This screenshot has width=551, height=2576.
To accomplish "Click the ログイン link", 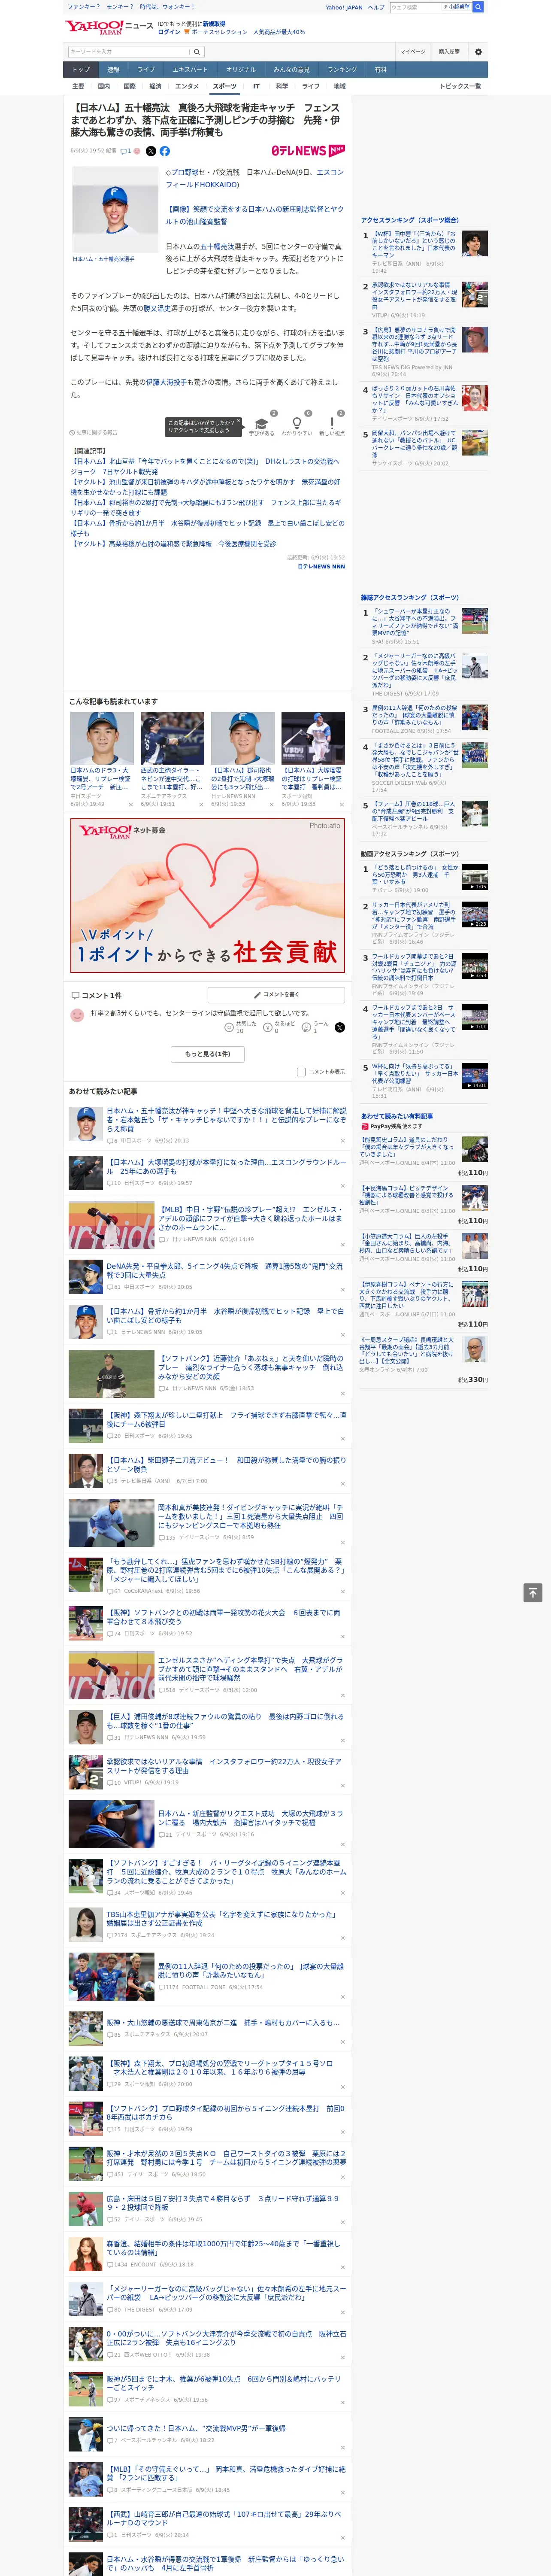I will coord(169,32).
